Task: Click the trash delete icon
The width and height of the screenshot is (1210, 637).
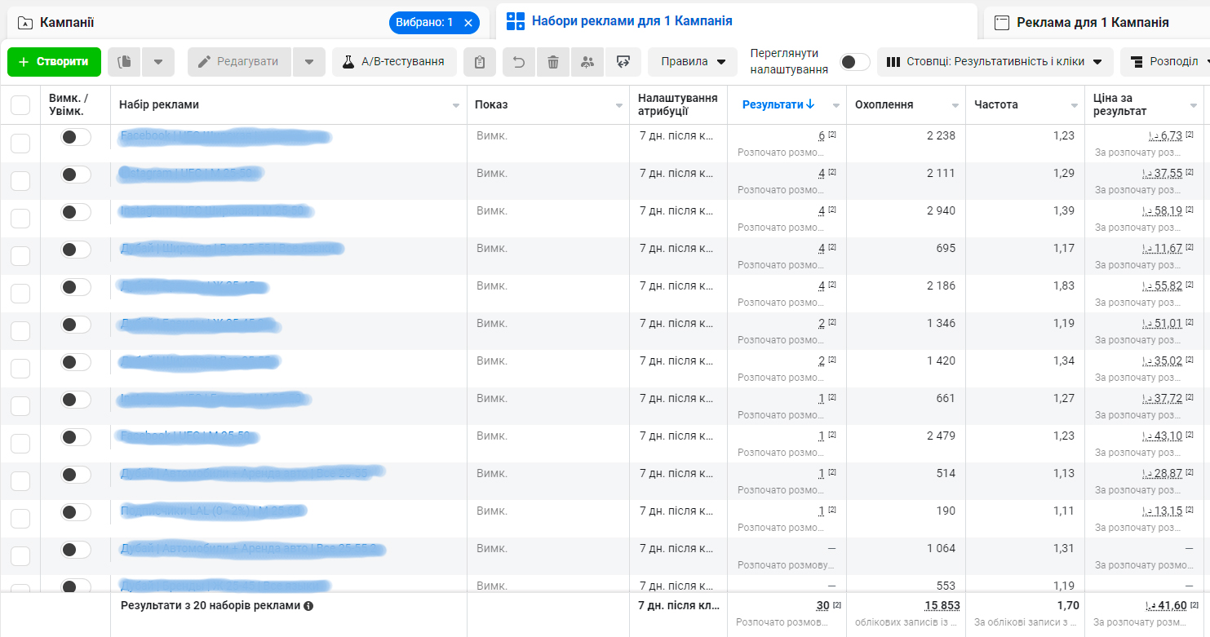Action: (553, 62)
